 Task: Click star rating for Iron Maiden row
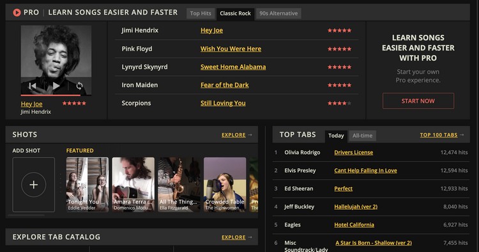tap(339, 85)
